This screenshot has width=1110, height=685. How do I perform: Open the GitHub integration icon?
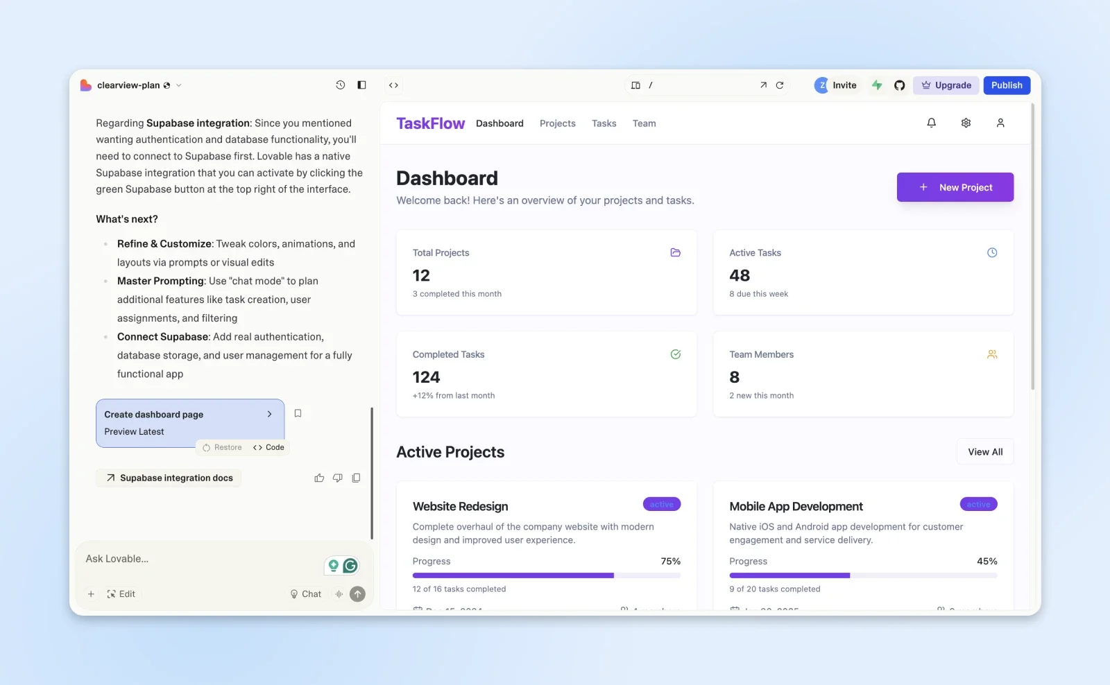899,85
